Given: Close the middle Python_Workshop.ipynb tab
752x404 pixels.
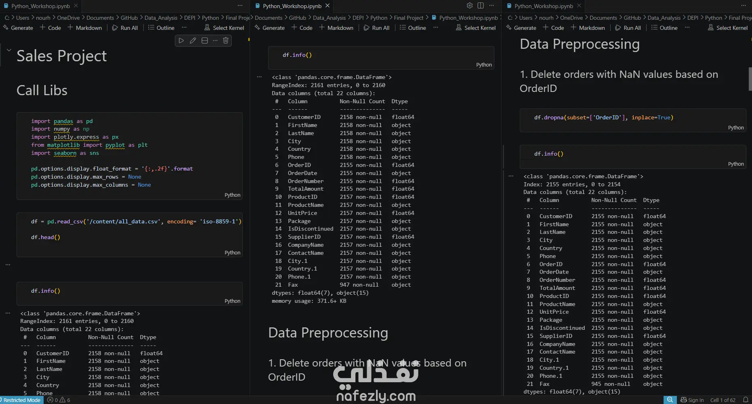Looking at the screenshot, I should pyautogui.click(x=328, y=6).
